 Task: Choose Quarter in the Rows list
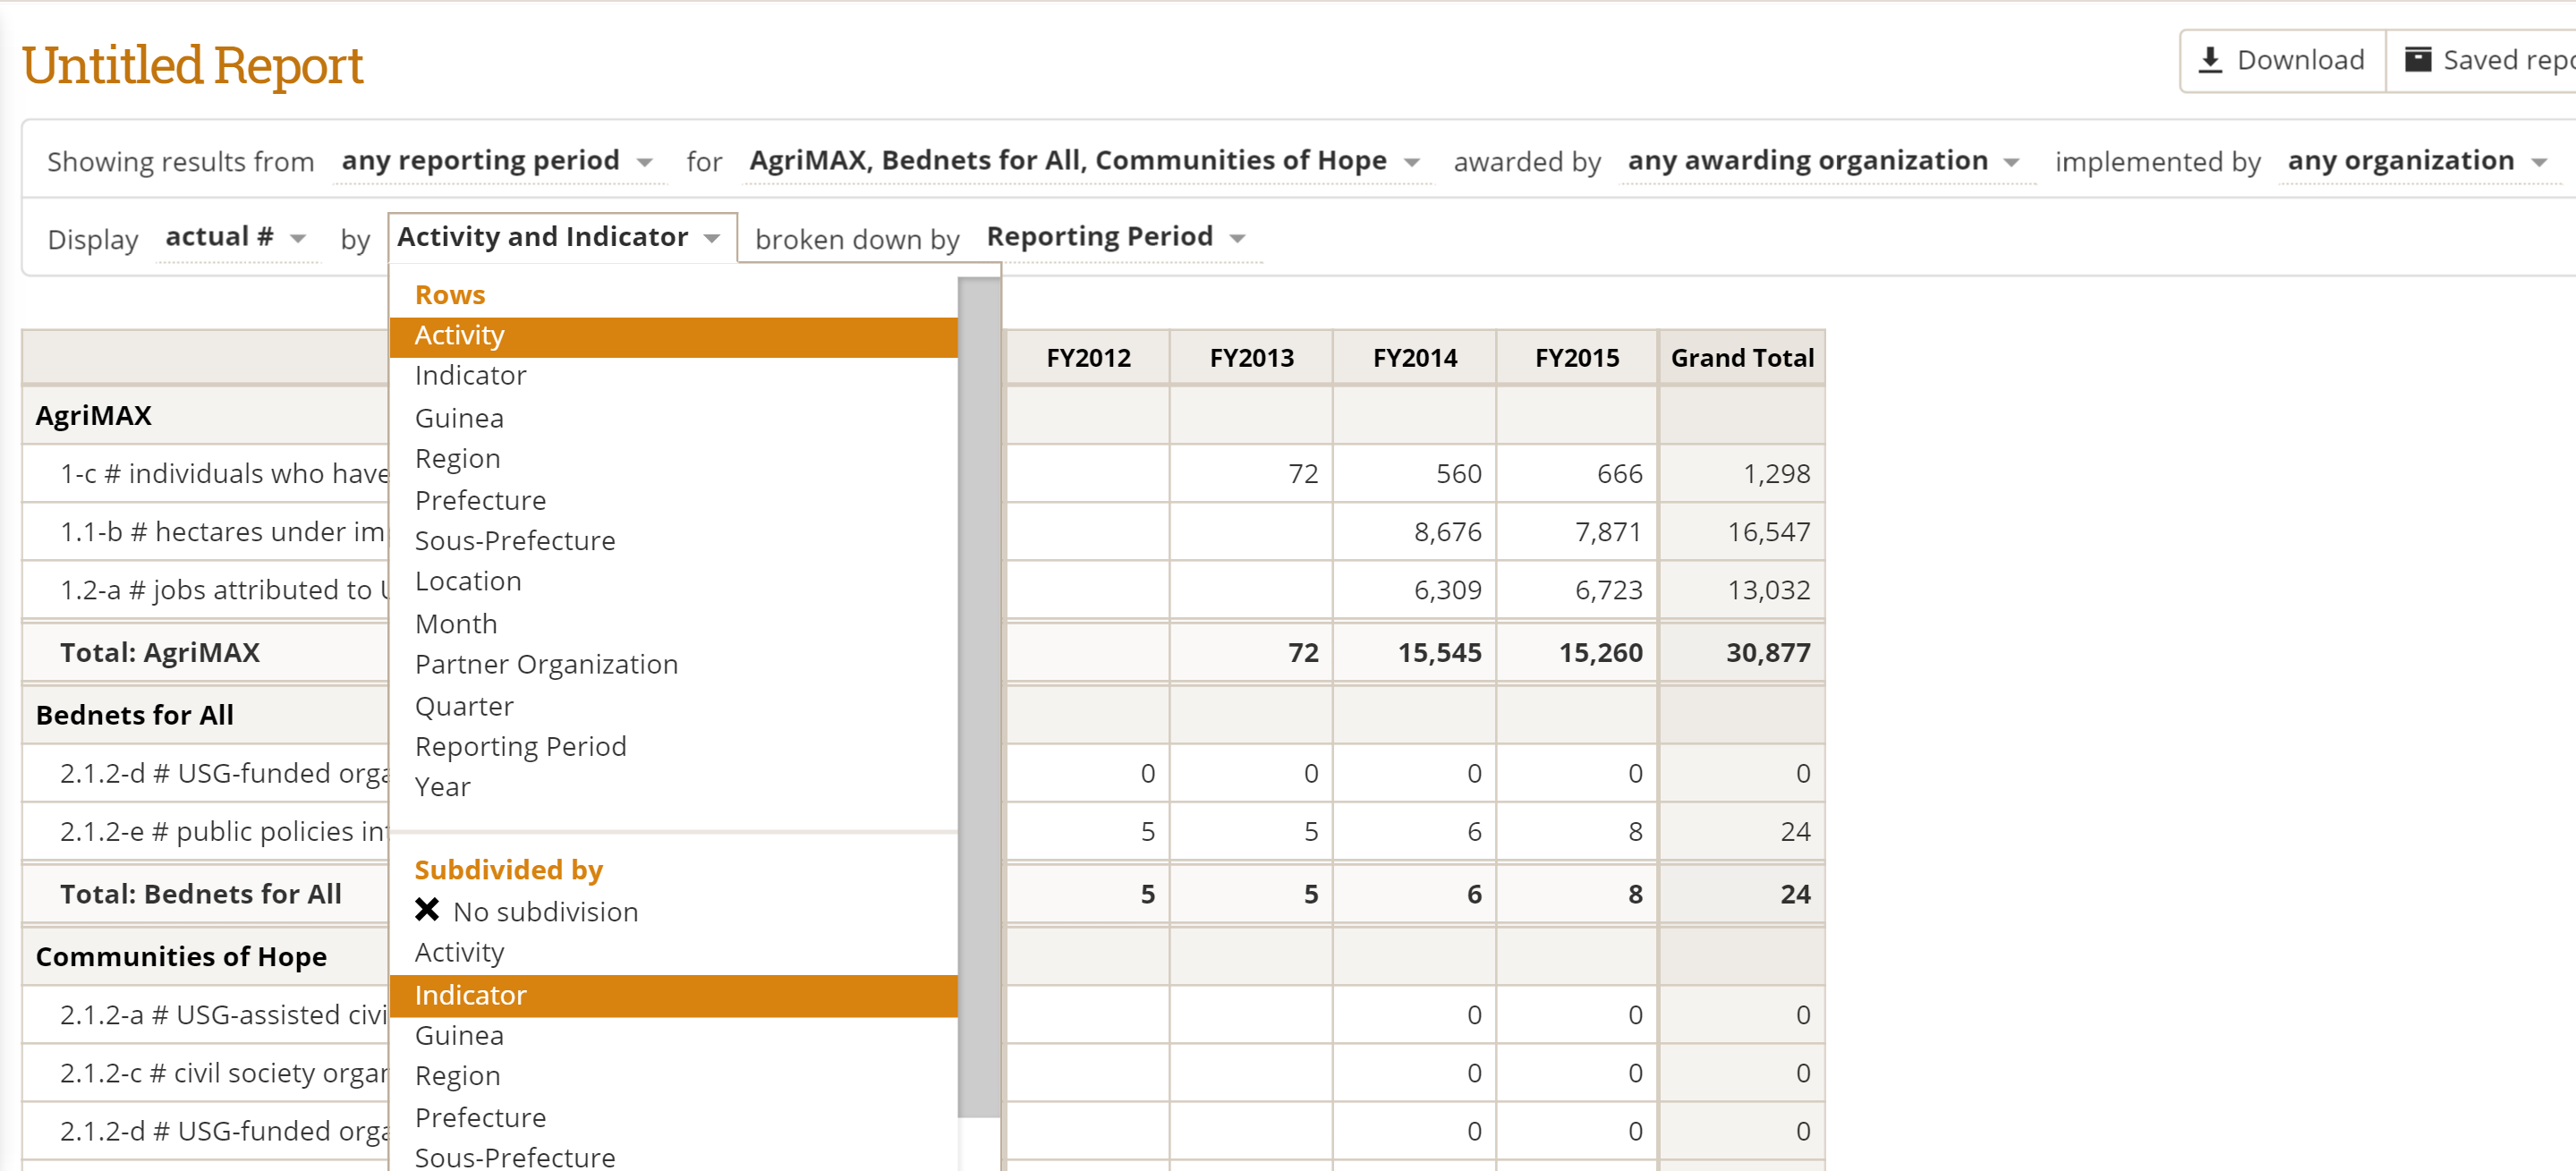pos(464,706)
